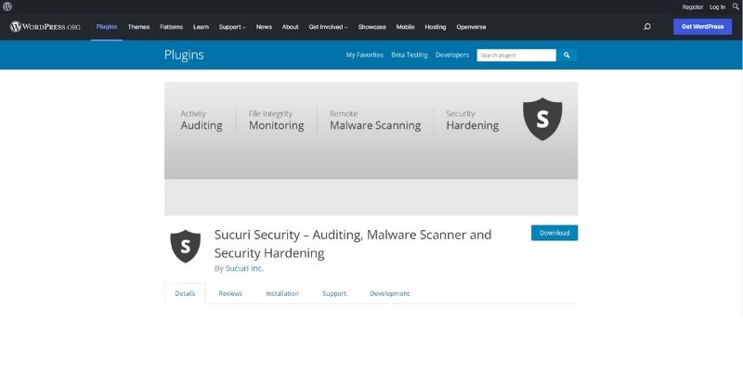Submit plugin search with magnifier button
Viewport: 743px width, 371px height.
click(567, 55)
